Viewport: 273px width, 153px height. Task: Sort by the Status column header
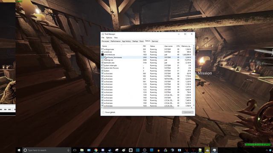[x=157, y=46]
